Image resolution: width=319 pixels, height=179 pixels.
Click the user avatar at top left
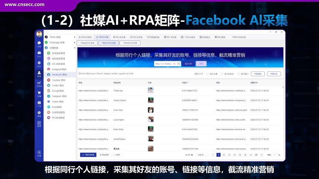coord(39,34)
